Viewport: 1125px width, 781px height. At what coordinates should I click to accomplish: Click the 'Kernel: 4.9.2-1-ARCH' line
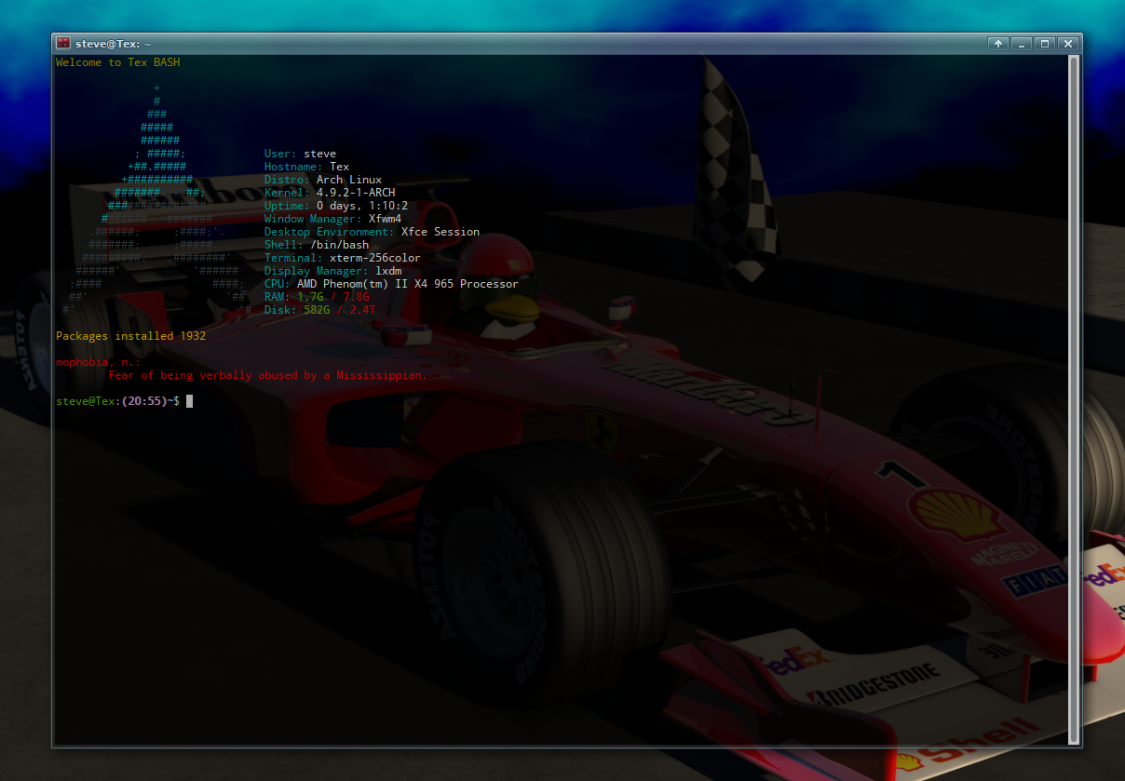click(330, 193)
